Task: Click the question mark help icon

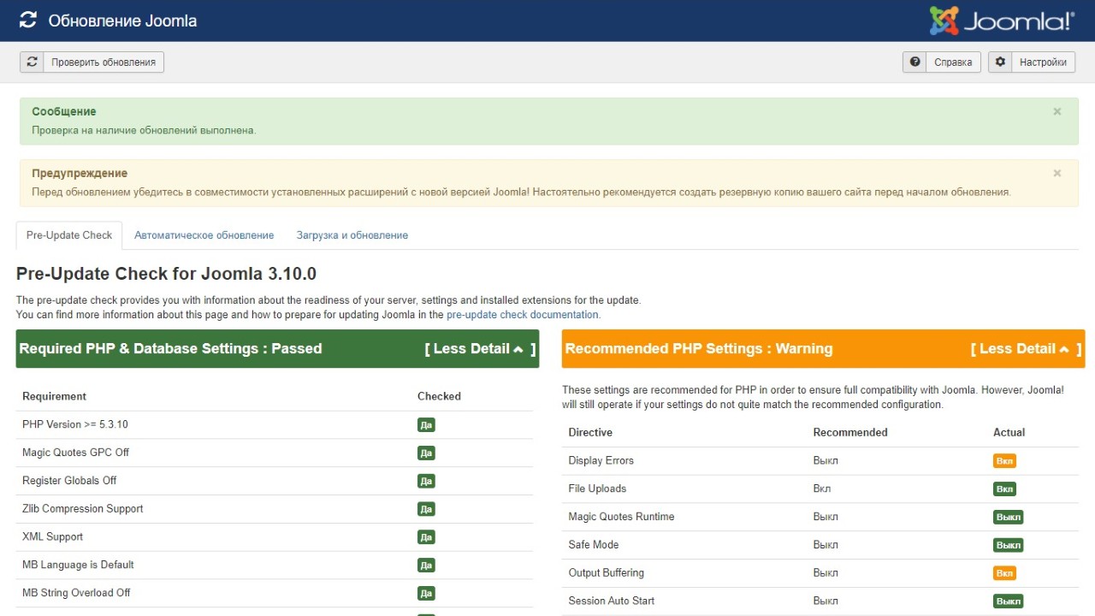Action: 914,62
